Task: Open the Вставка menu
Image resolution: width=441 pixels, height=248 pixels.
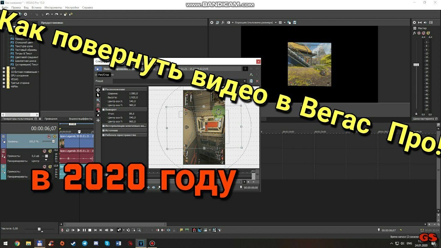Action: point(37,7)
